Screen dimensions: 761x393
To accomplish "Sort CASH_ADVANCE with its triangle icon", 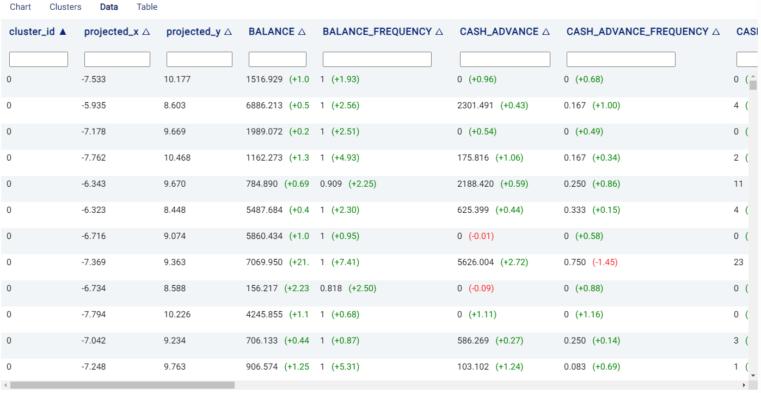I will tap(545, 32).
